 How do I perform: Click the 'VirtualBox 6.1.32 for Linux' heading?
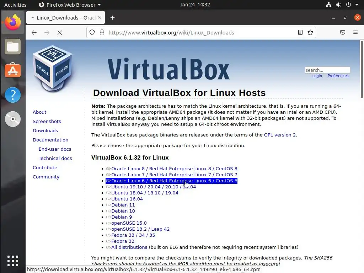point(130,157)
